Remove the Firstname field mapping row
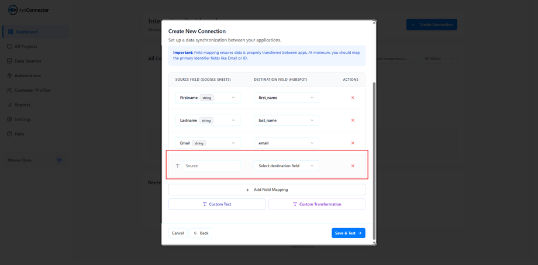The height and width of the screenshot is (265, 538). pyautogui.click(x=353, y=98)
